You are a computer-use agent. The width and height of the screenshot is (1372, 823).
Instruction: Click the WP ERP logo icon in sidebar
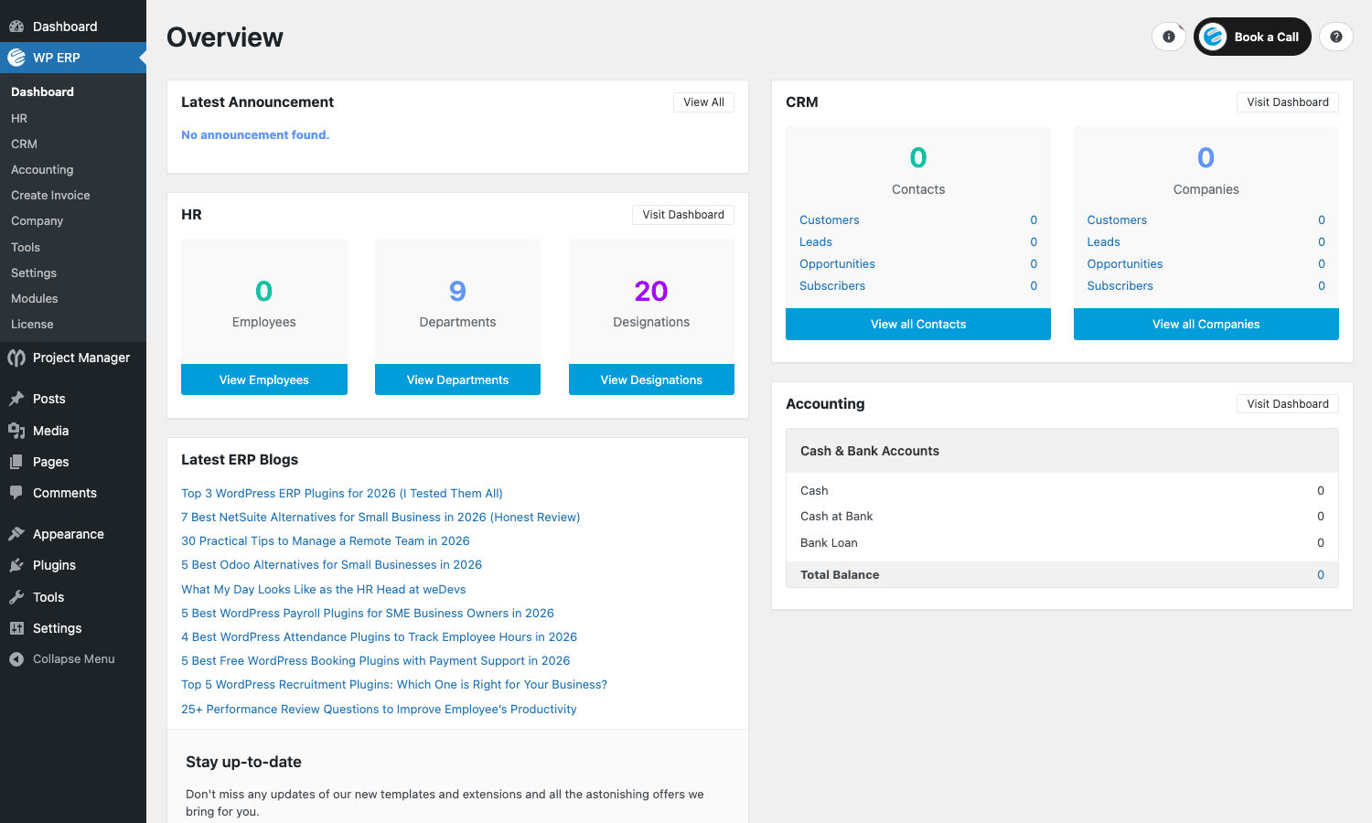pyautogui.click(x=16, y=58)
